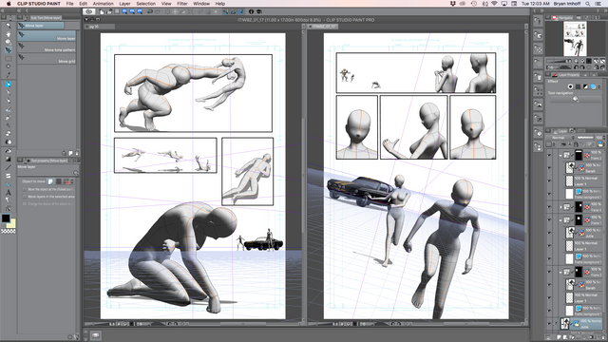608x342 pixels.
Task: Select the Gradient tool
Action: (9, 159)
